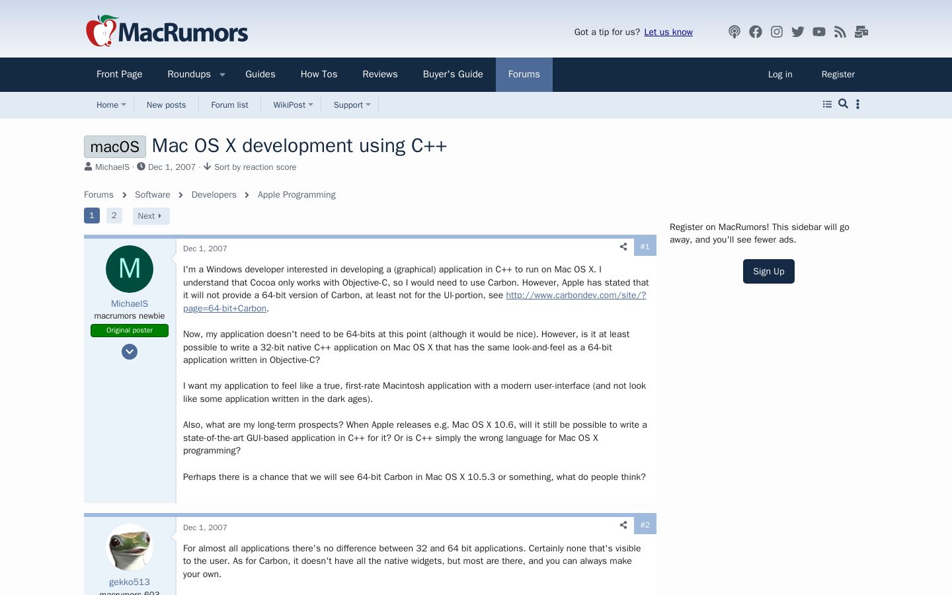Follow the 'Let us know' tip link
Viewport: 952px width, 595px height.
click(668, 32)
